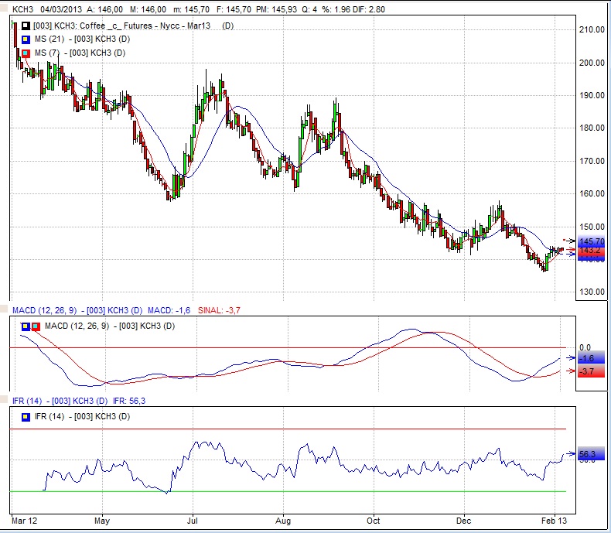Click the red 143.2 moving average price tag

tap(591, 251)
